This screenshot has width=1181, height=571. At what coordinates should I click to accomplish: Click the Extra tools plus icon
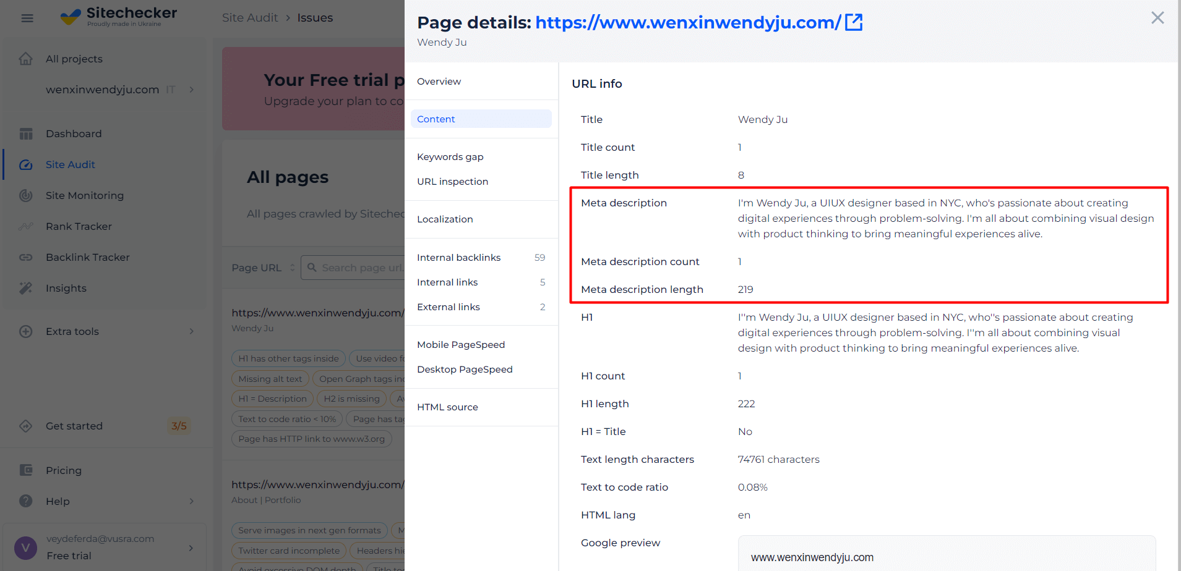click(25, 331)
